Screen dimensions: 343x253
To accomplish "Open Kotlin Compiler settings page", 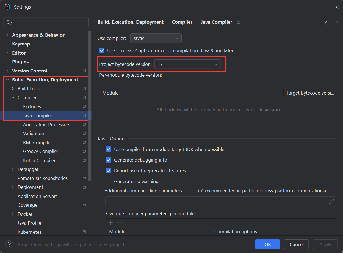I will pyautogui.click(x=39, y=160).
